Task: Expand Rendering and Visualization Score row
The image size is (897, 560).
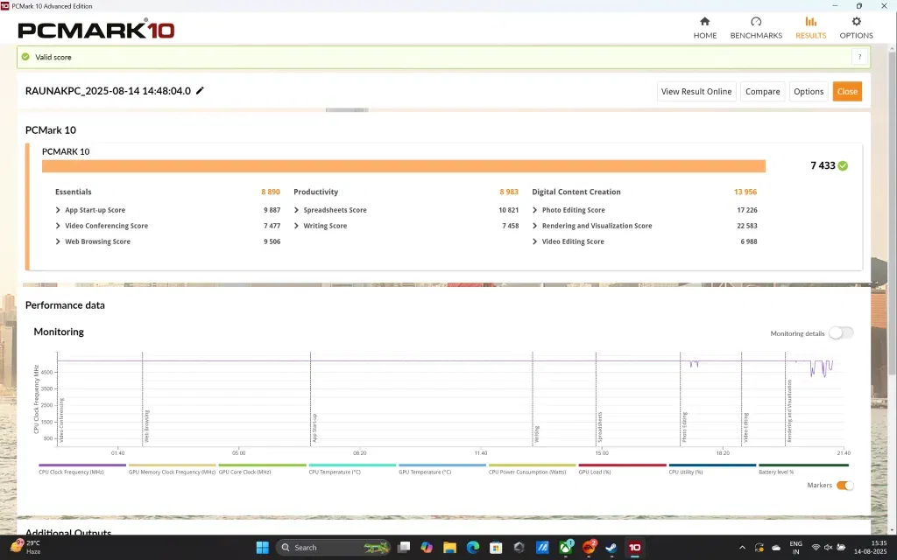Action: (x=535, y=226)
